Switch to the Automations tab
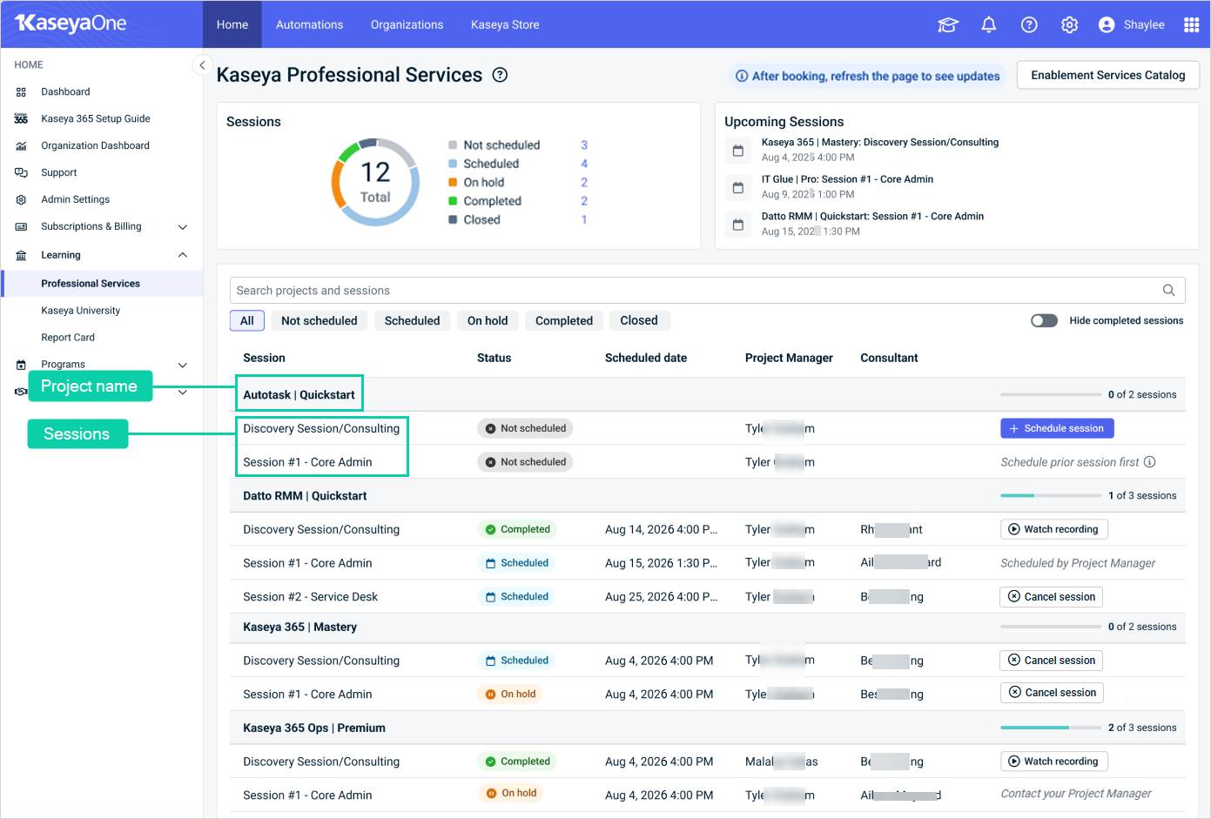 tap(309, 24)
